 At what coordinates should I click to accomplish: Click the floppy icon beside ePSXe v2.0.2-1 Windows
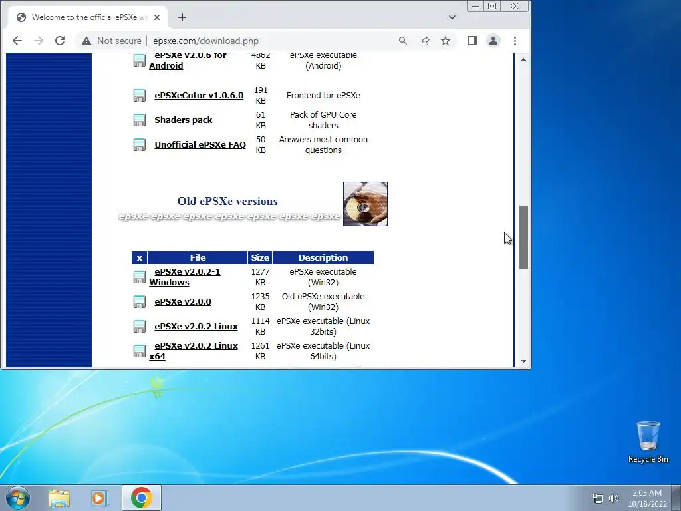140,277
